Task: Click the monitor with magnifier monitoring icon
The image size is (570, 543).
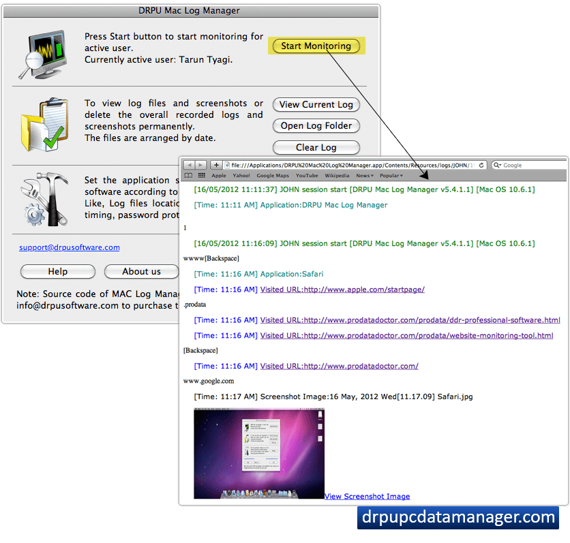Action: point(43,54)
